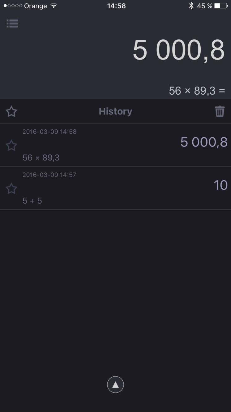This screenshot has width=231, height=412.
Task: Tap the 5 + 5 expression in history
Action: [x=32, y=201]
